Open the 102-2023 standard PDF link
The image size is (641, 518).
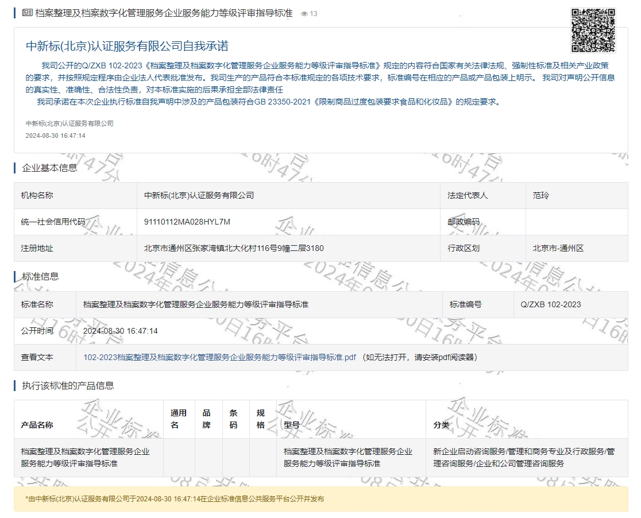coord(219,357)
